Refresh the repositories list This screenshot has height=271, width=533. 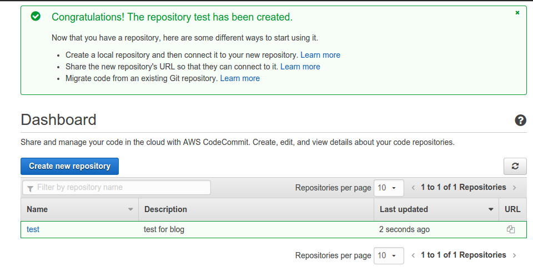(x=515, y=166)
